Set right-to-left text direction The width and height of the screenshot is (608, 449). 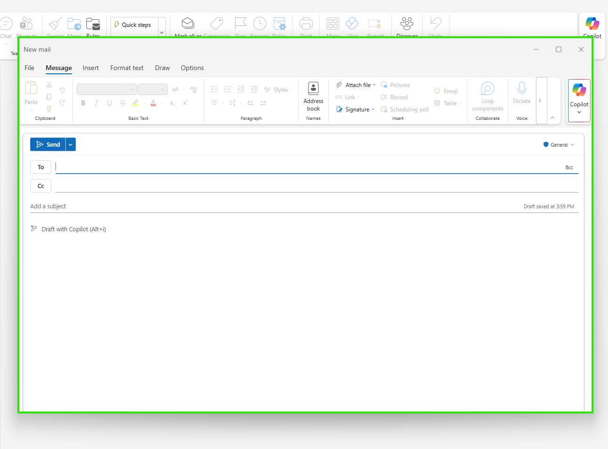tap(263, 103)
